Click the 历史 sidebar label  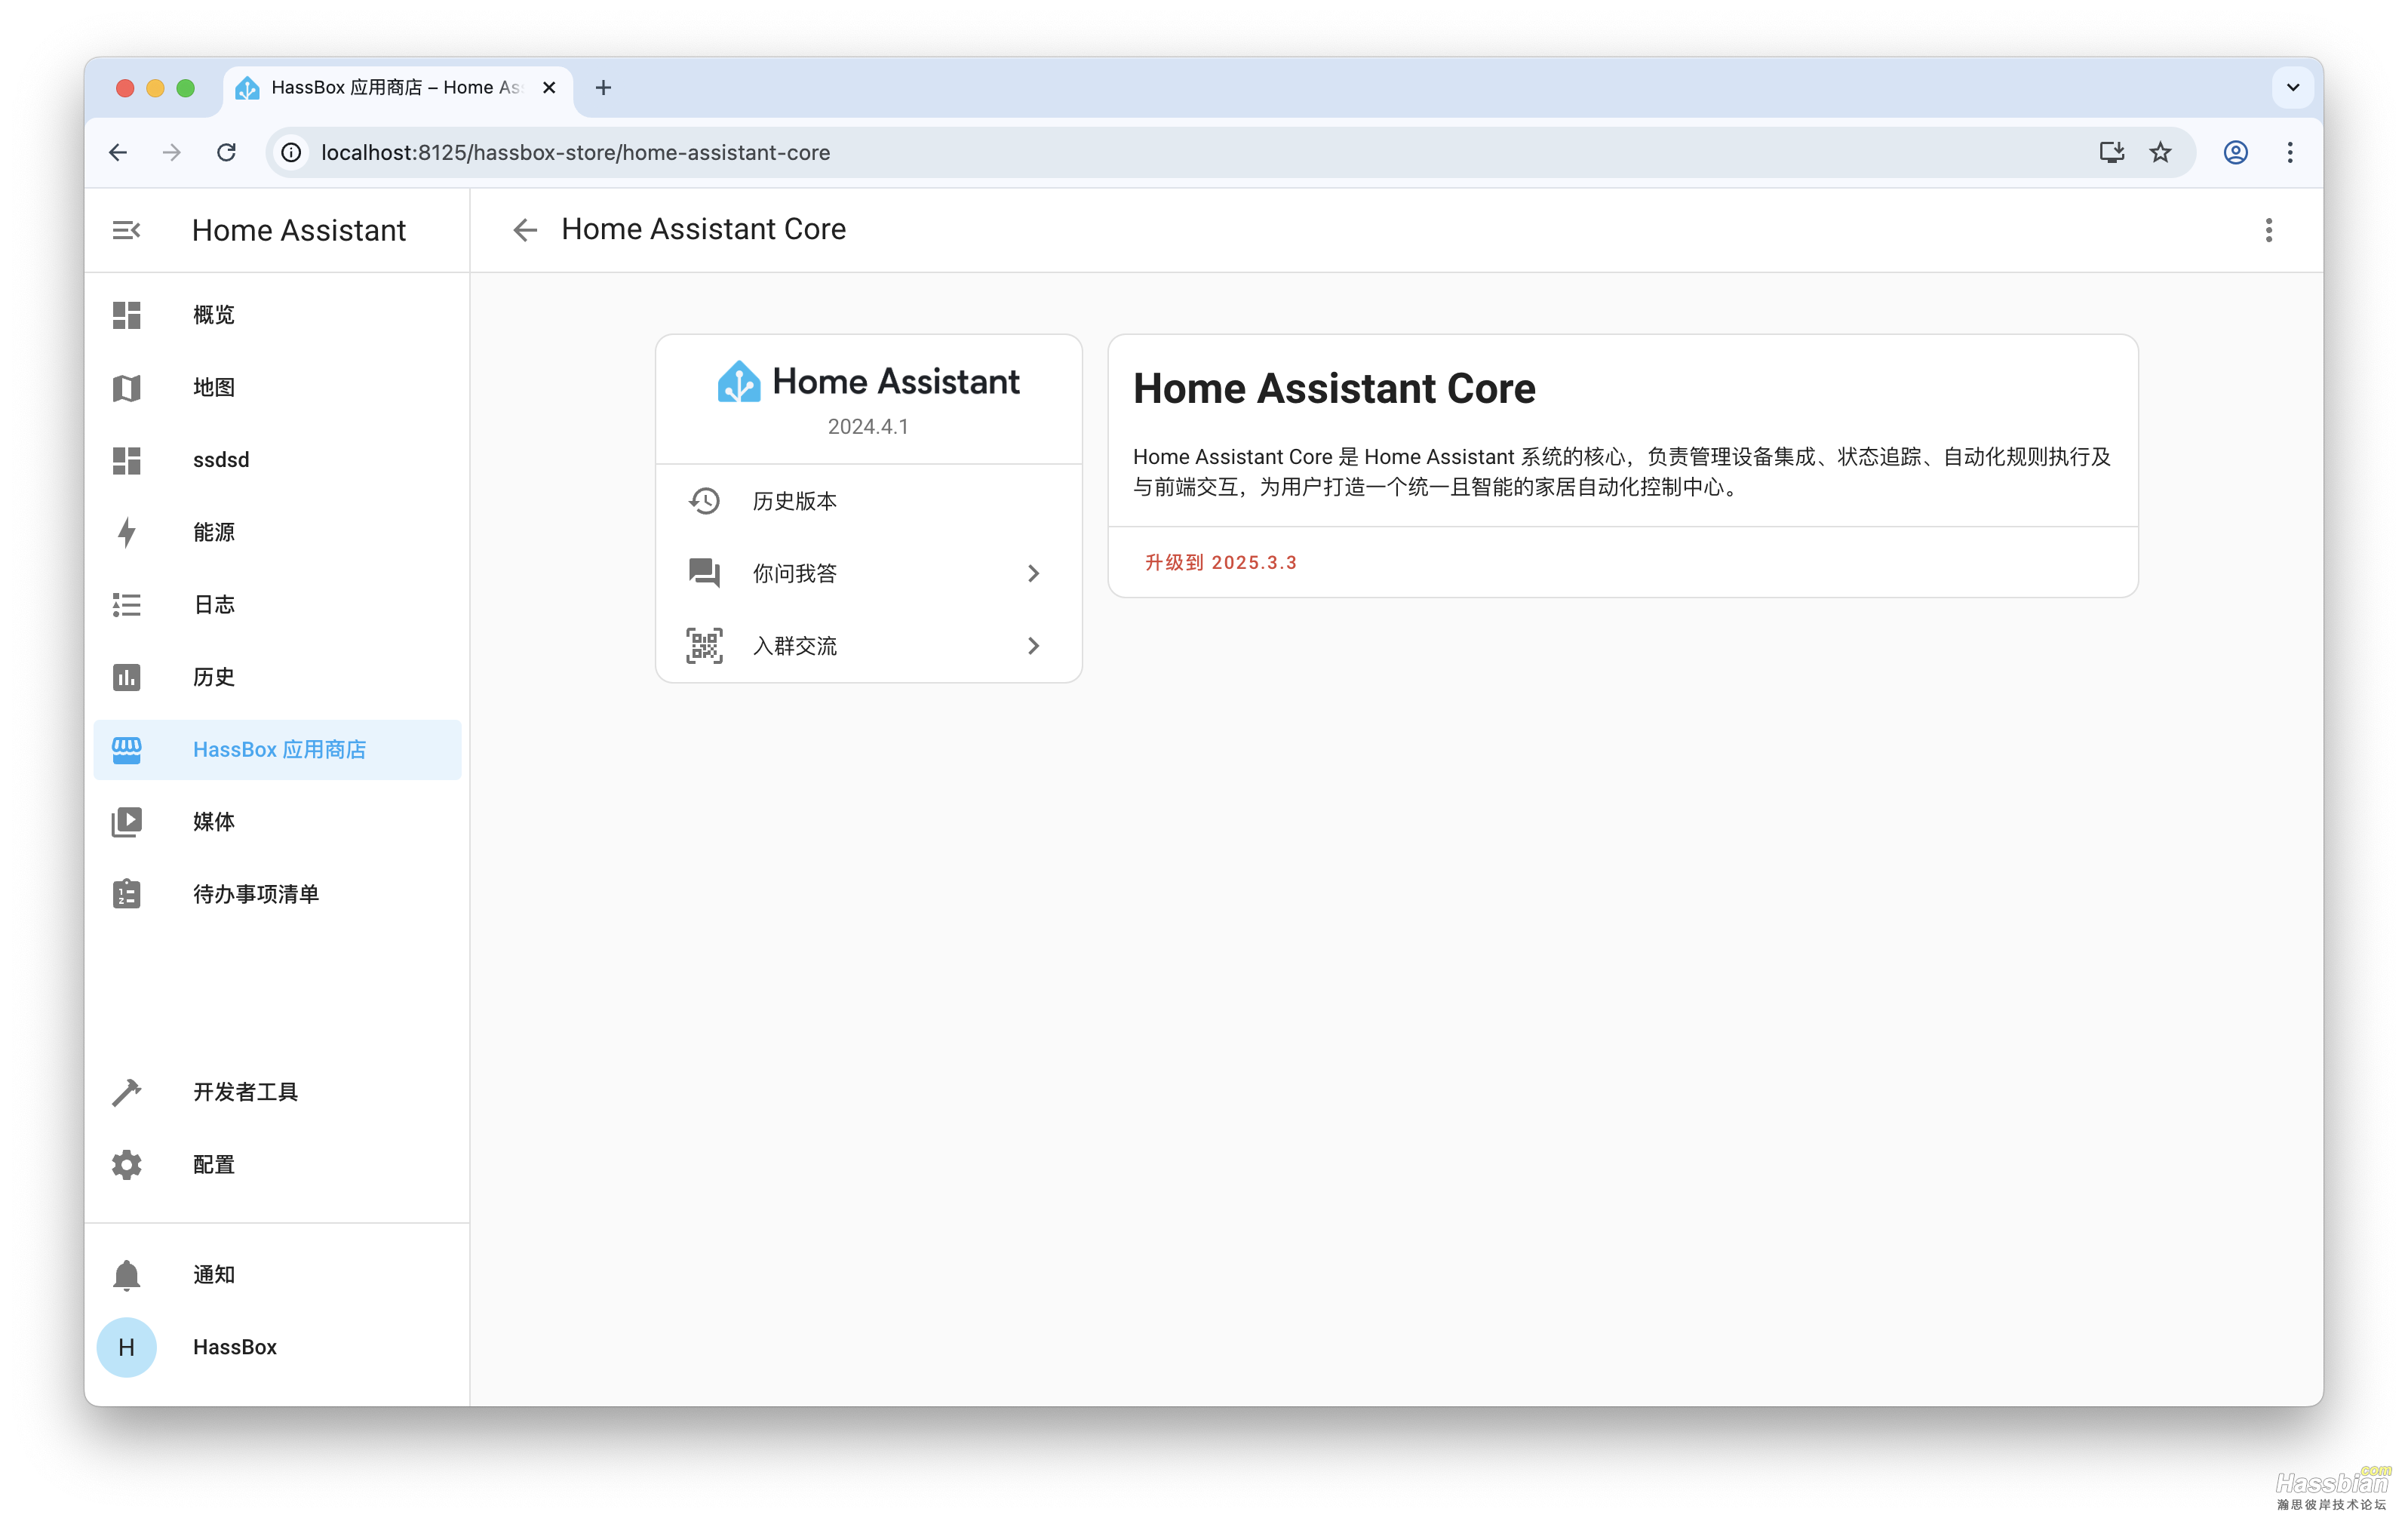(x=214, y=677)
